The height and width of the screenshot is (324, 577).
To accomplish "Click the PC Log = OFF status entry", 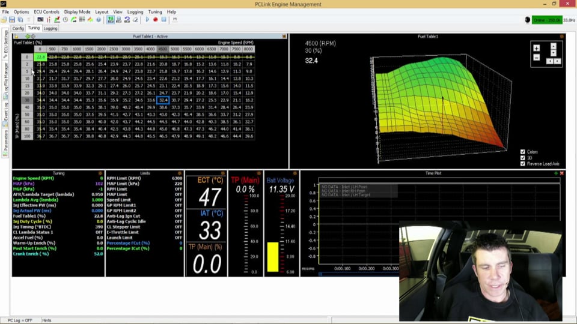I will click(x=20, y=320).
